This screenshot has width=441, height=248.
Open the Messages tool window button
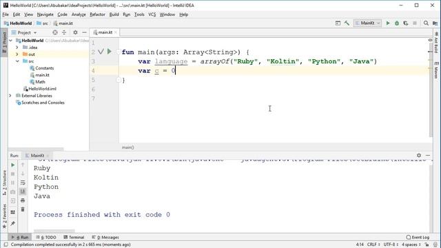(x=105, y=237)
